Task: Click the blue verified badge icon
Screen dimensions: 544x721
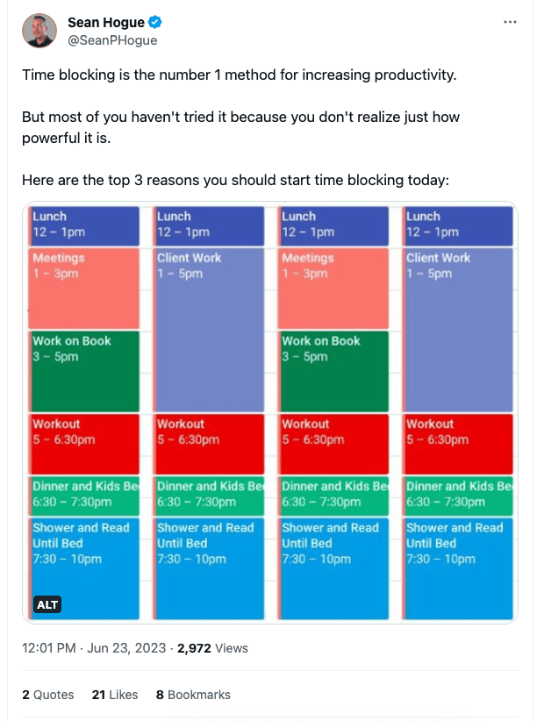Action: coord(155,22)
